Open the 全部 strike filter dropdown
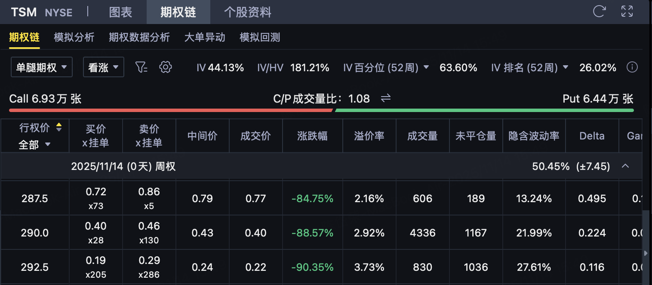Screen dimensions: 652x285 pos(34,145)
